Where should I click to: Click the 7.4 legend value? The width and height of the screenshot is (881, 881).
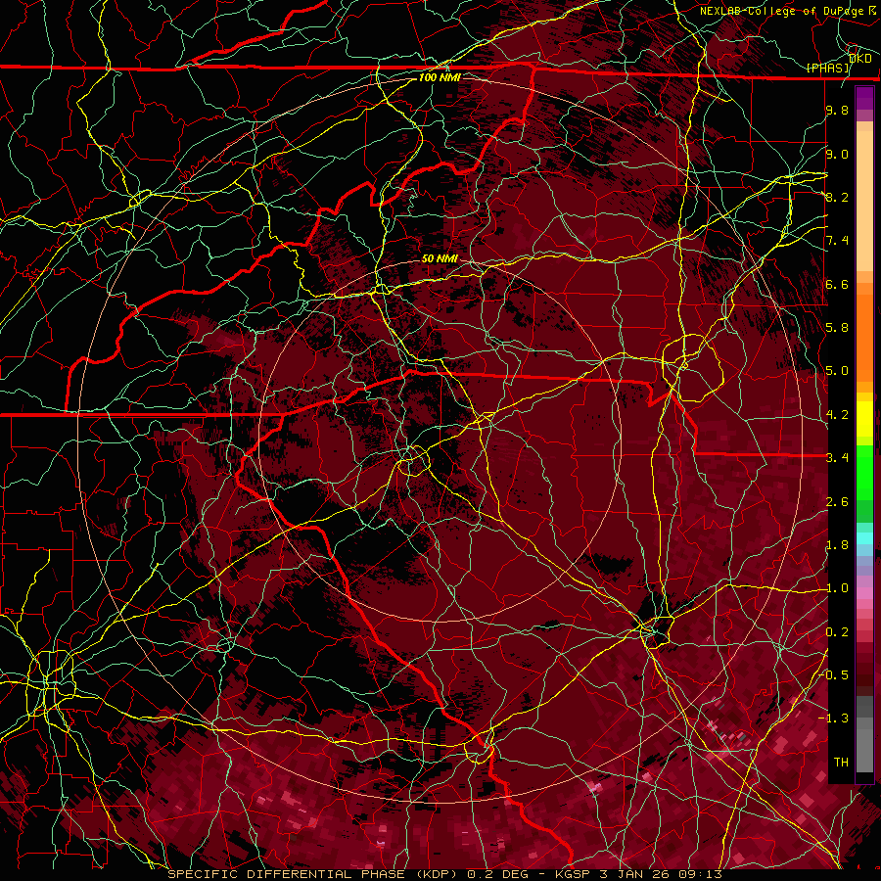(x=837, y=241)
